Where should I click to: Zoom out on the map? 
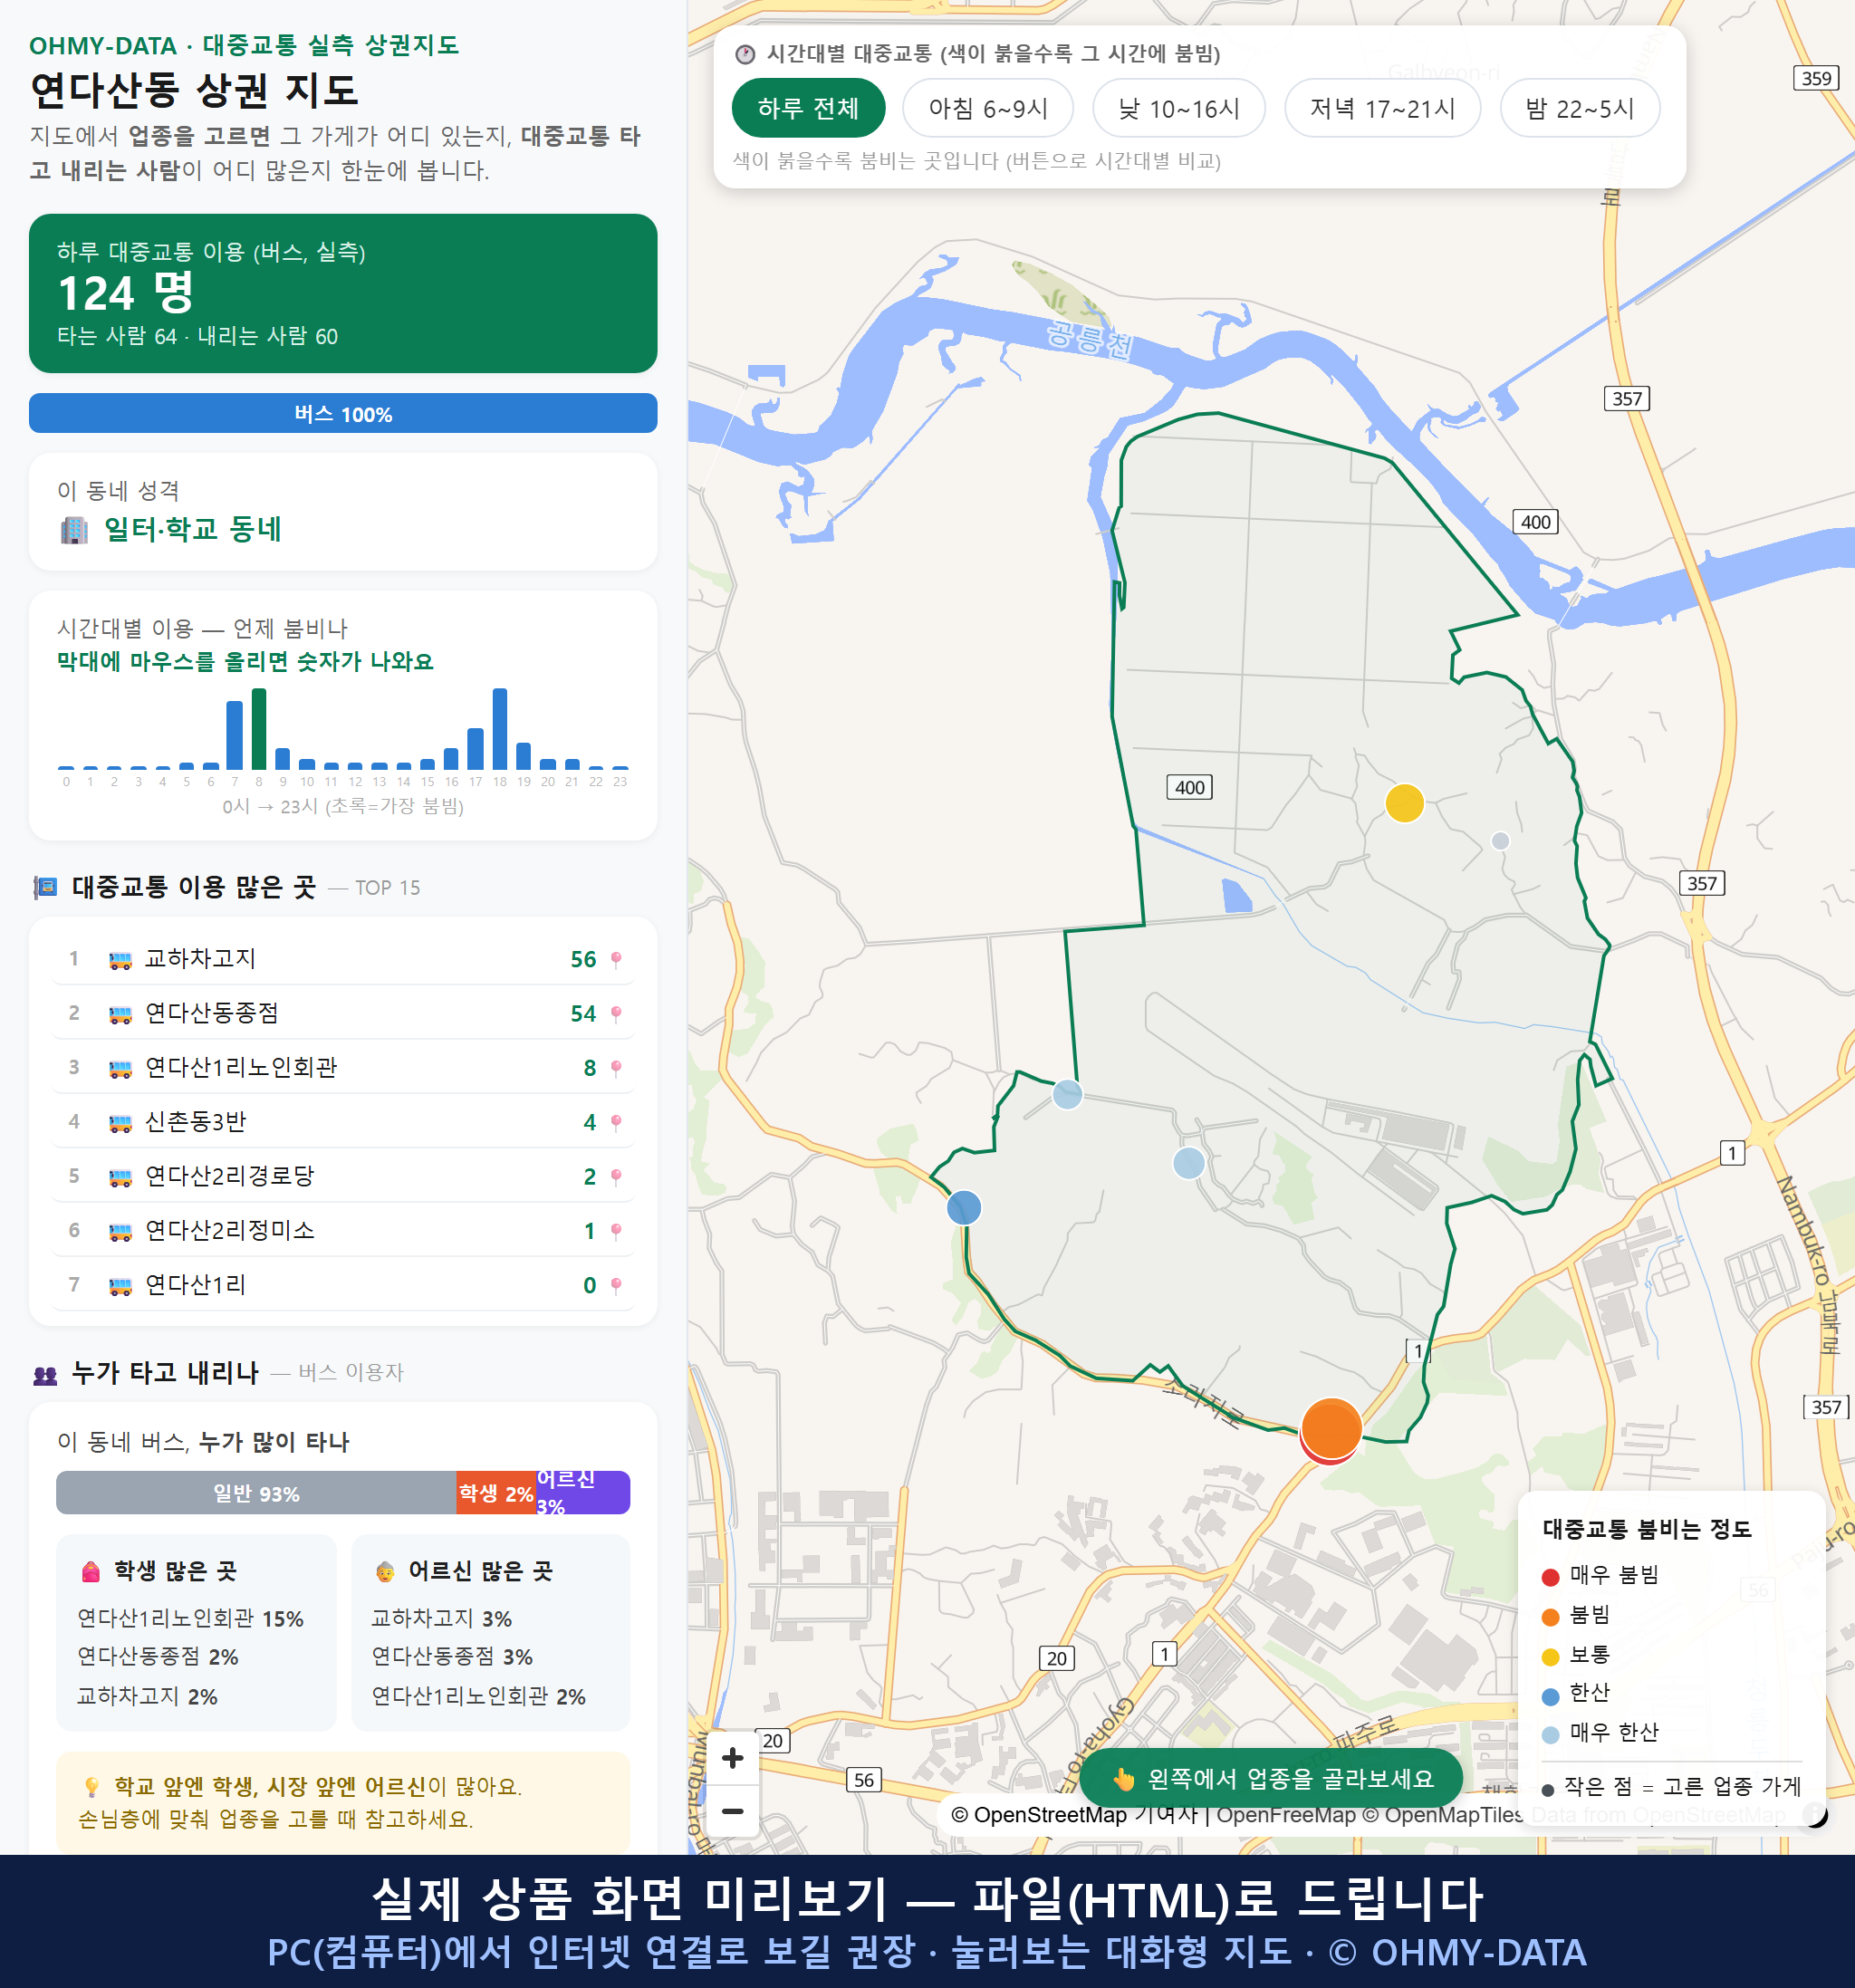(x=732, y=1811)
